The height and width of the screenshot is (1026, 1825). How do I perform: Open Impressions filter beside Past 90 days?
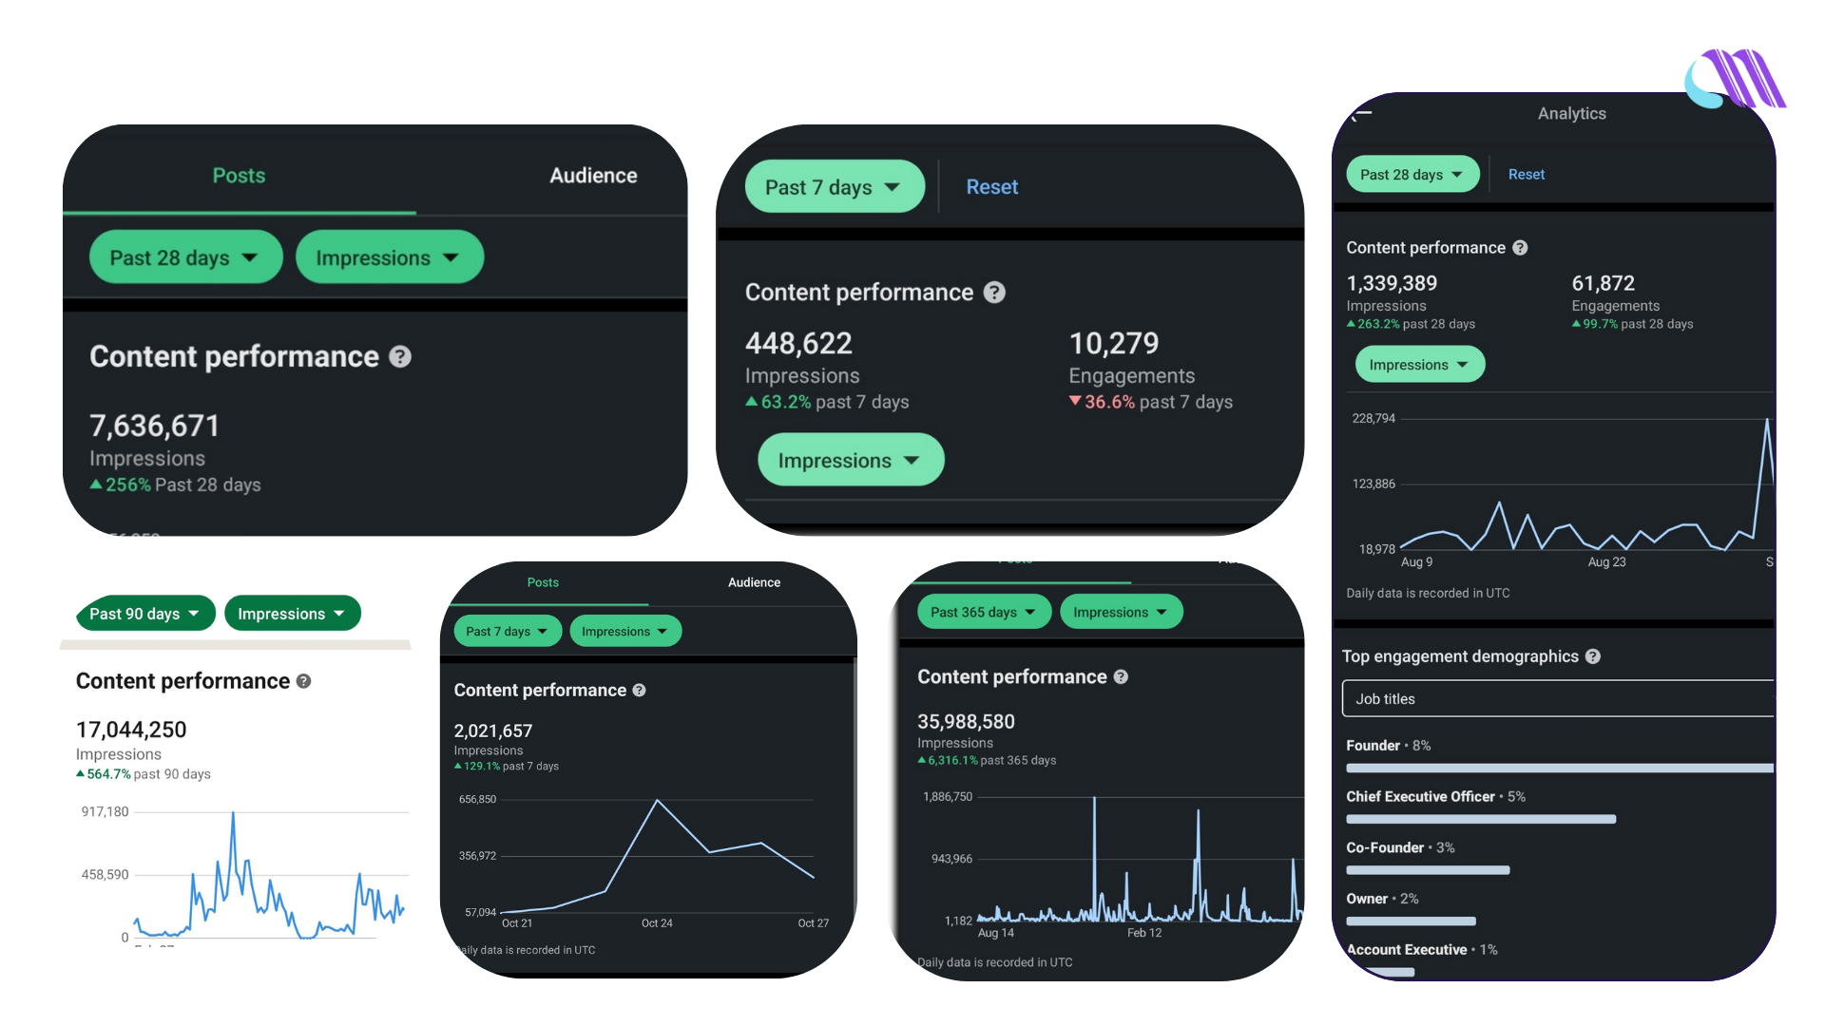[x=292, y=614]
